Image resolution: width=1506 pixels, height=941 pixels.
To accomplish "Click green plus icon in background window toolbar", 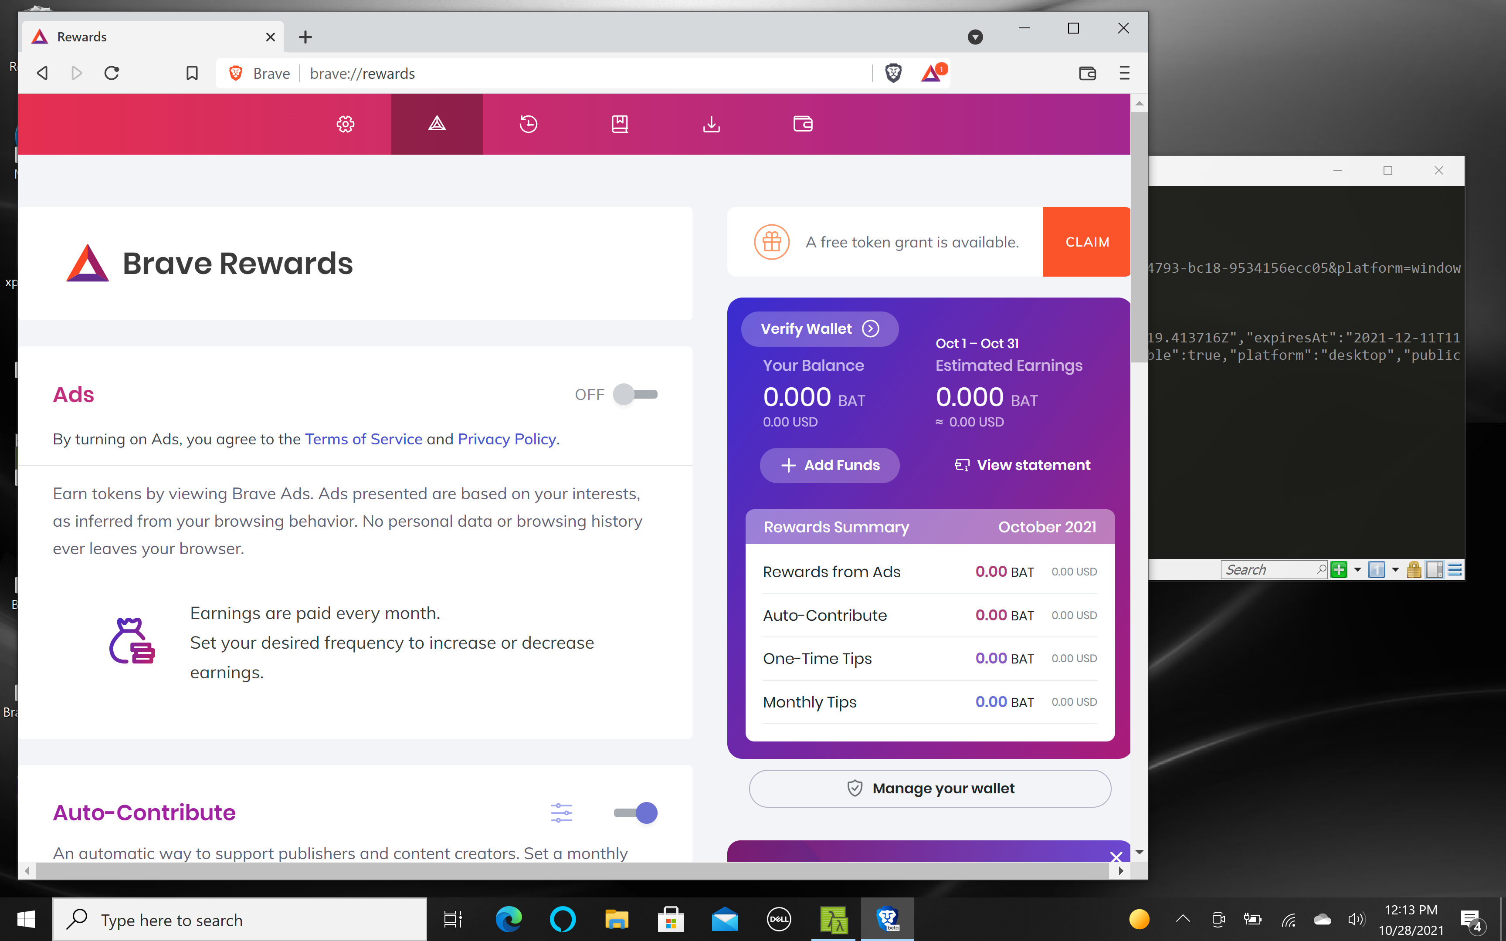I will 1339,569.
